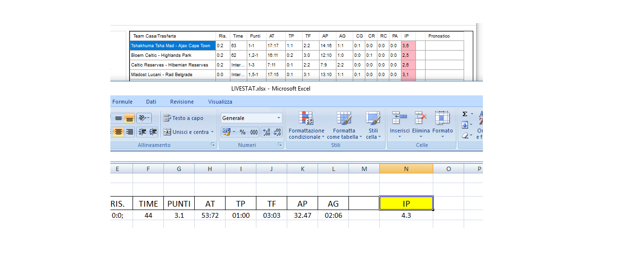Image resolution: width=641 pixels, height=264 pixels.
Task: Expand the arrow beneath Inserisci
Action: (400, 137)
